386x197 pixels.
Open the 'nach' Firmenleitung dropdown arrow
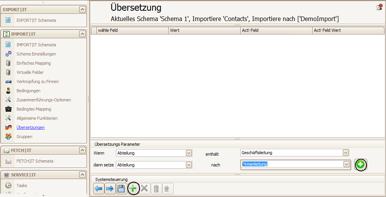coord(346,164)
